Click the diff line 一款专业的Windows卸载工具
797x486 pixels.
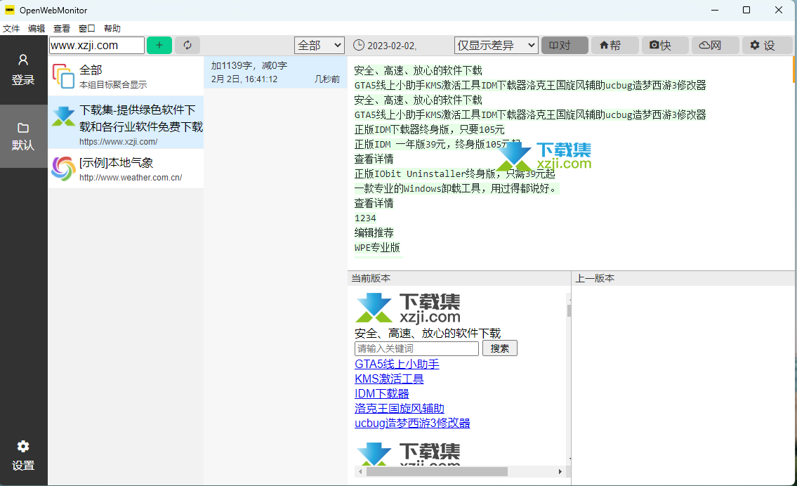point(456,189)
